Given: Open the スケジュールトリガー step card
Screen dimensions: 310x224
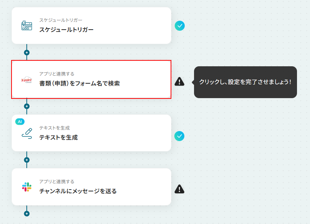Looking at the screenshot, I should click(x=91, y=26).
